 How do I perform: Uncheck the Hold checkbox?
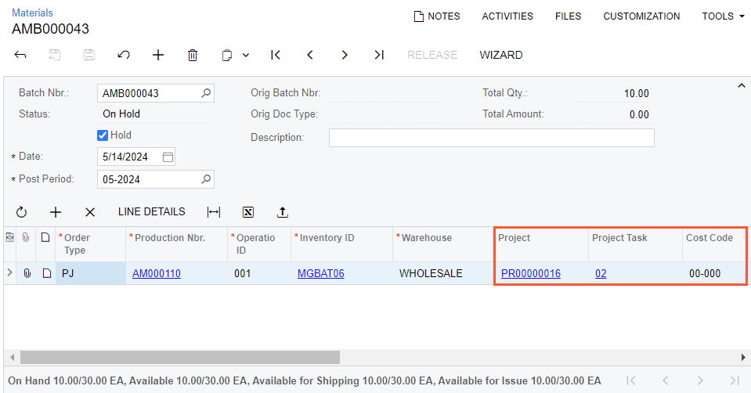[x=102, y=135]
